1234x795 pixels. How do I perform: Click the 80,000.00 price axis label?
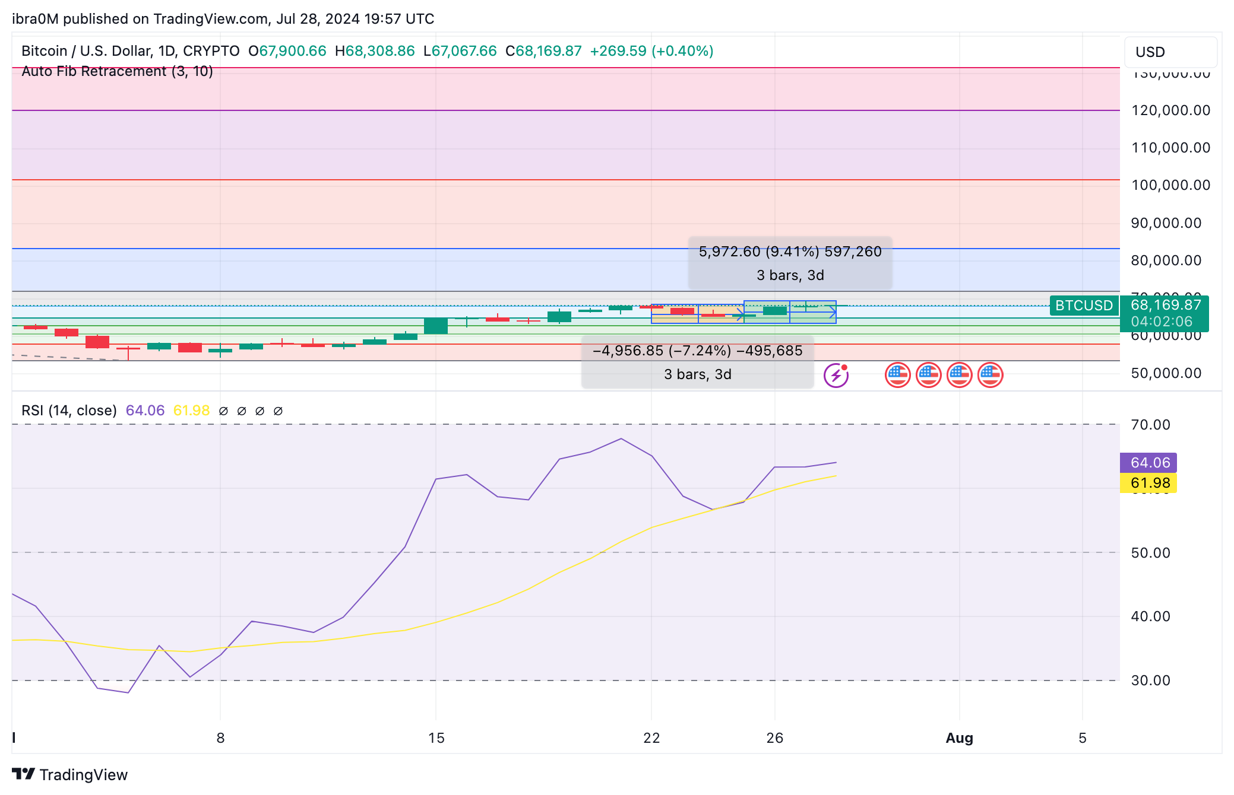(x=1166, y=260)
